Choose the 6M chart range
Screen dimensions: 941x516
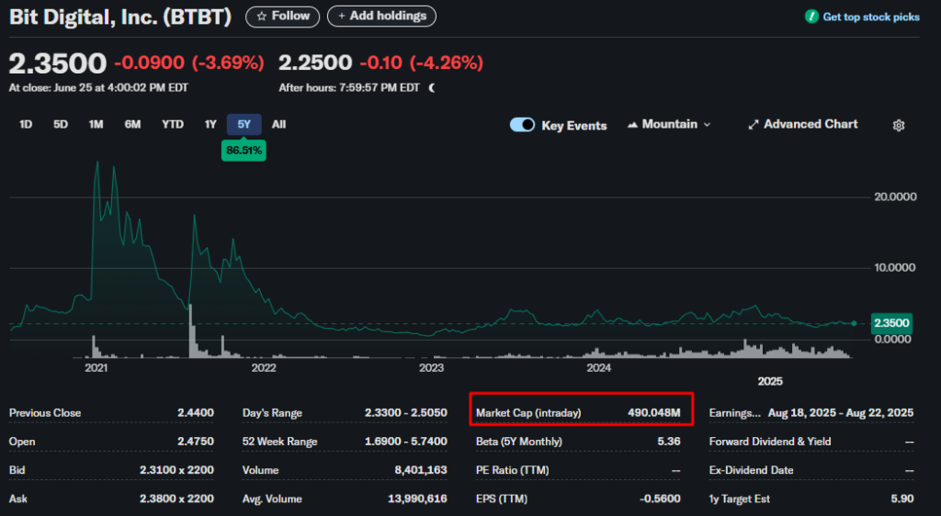[x=132, y=124]
